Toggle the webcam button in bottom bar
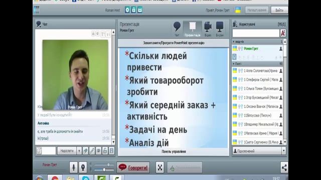Image resolution: width=321 pixels, height=180 pixels. (83, 167)
